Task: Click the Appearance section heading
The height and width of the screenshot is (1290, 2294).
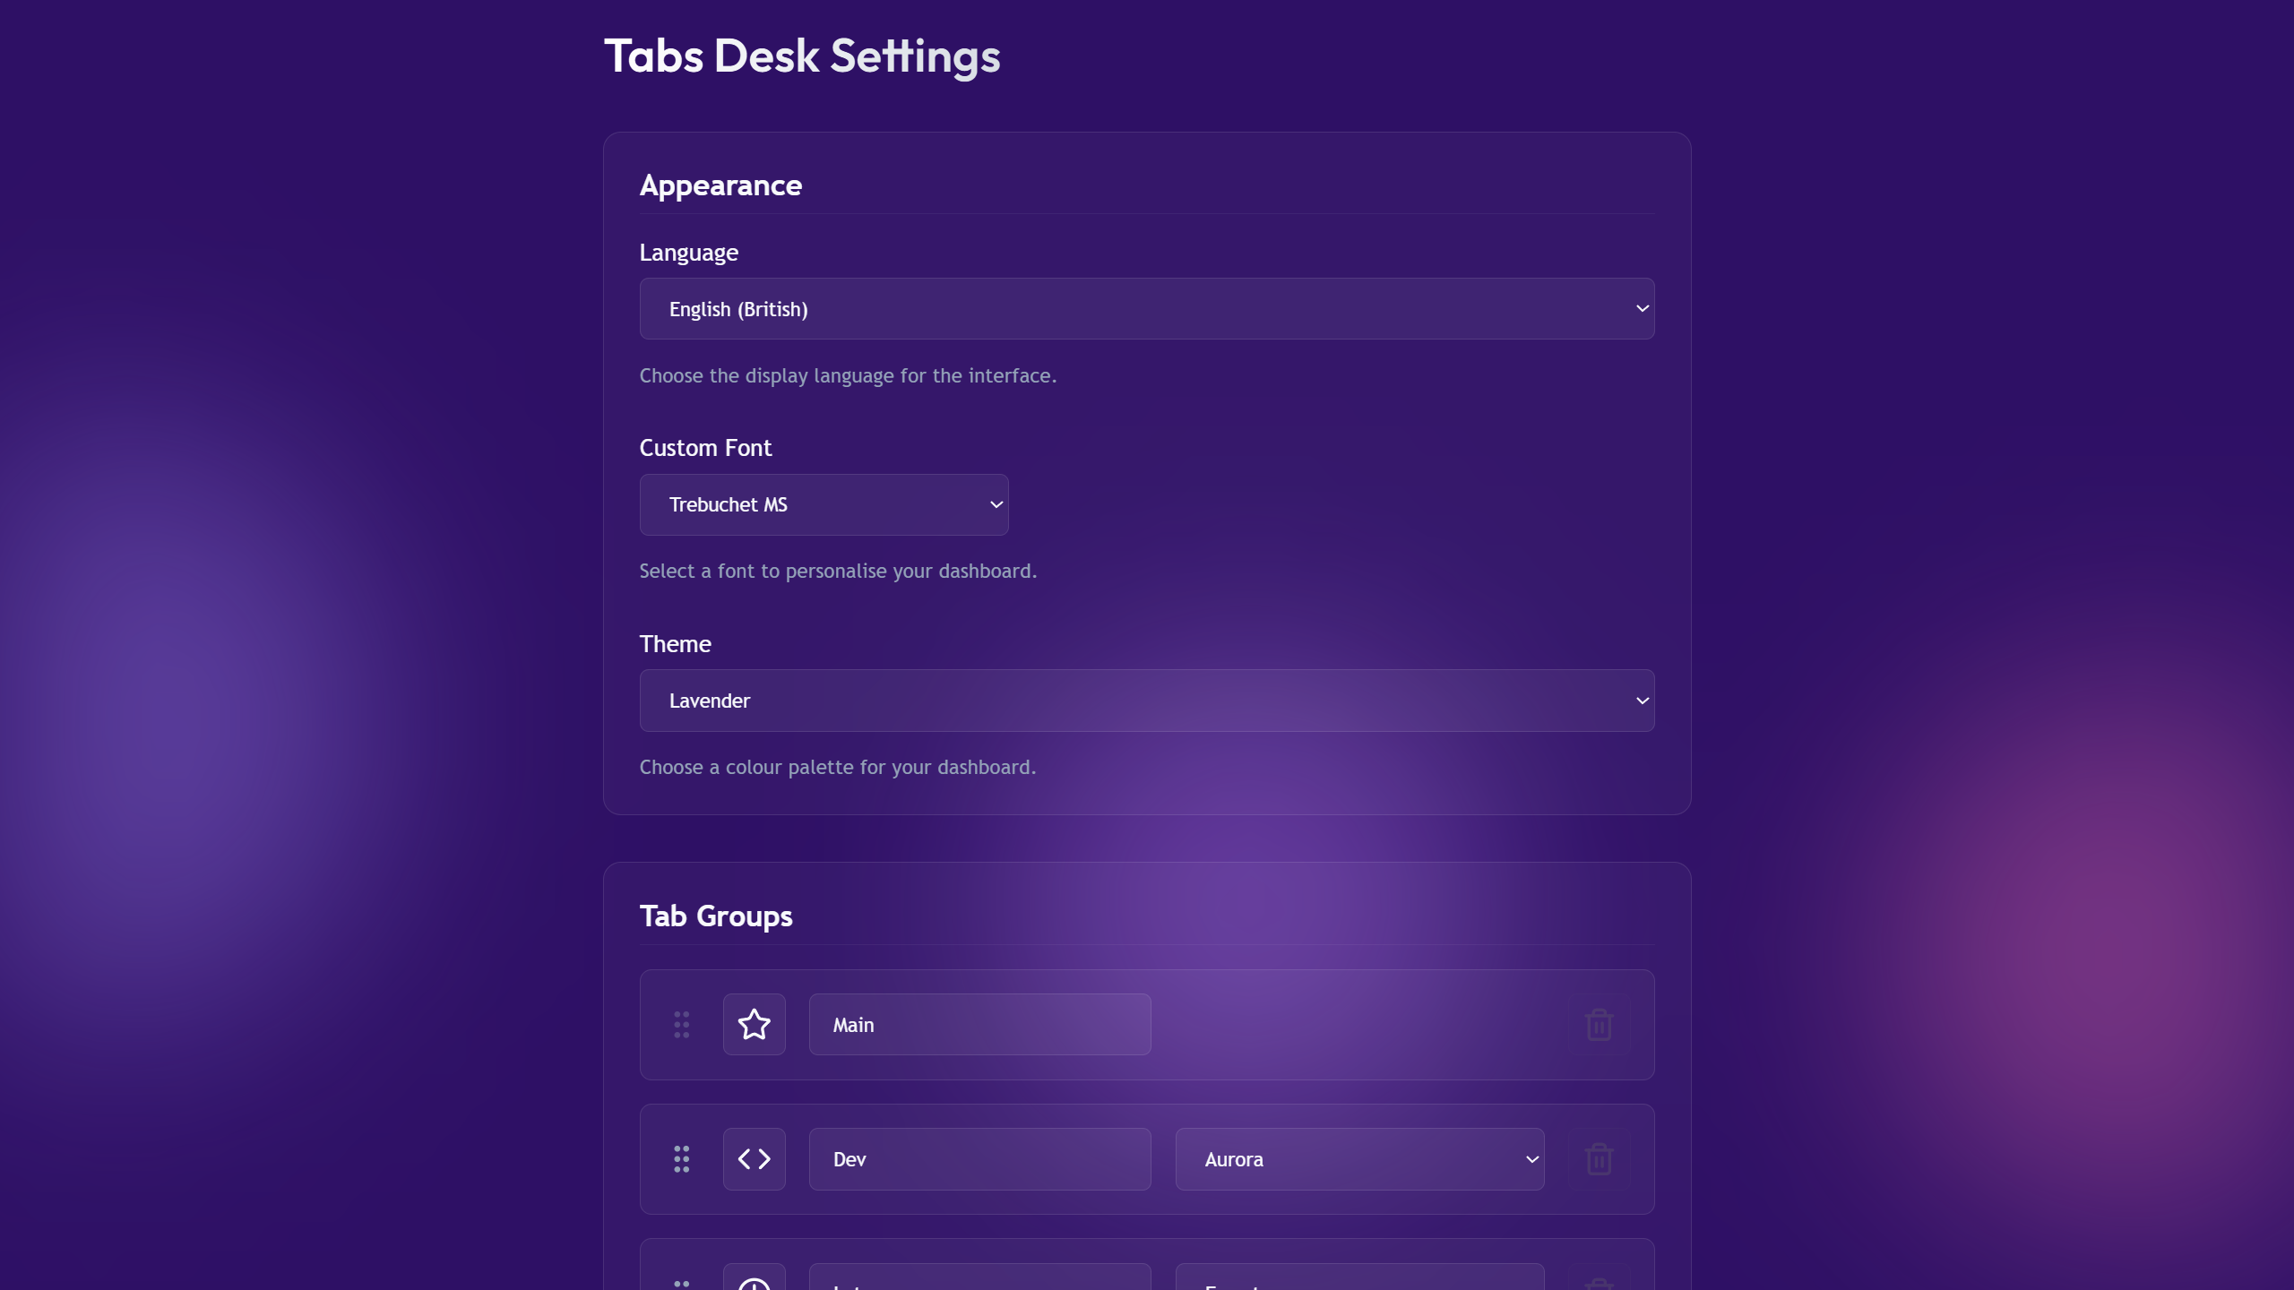Action: click(720, 185)
